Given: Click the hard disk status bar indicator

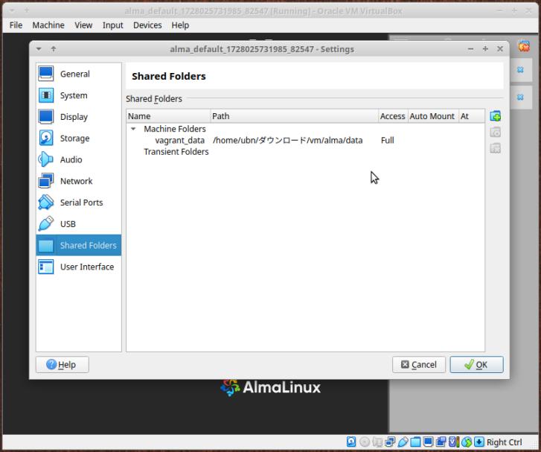Looking at the screenshot, I should (x=351, y=442).
